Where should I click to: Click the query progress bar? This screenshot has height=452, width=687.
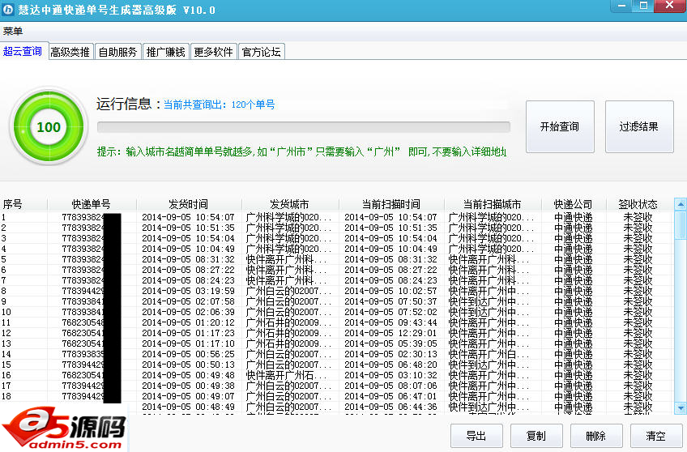[x=304, y=127]
